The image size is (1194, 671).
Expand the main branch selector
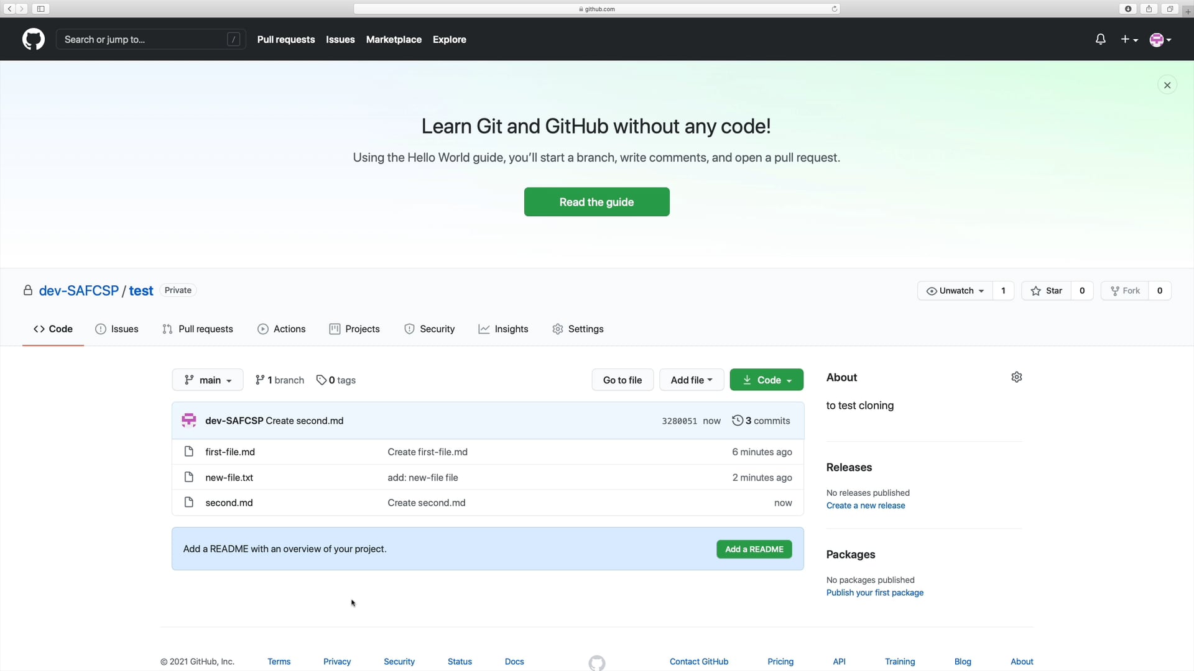tap(208, 380)
